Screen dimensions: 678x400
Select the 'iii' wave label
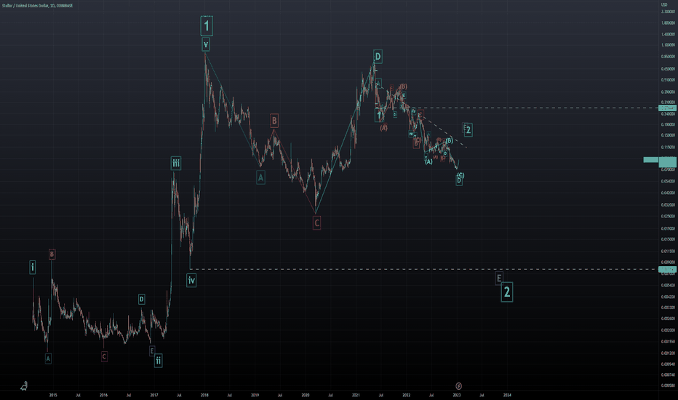pyautogui.click(x=175, y=163)
